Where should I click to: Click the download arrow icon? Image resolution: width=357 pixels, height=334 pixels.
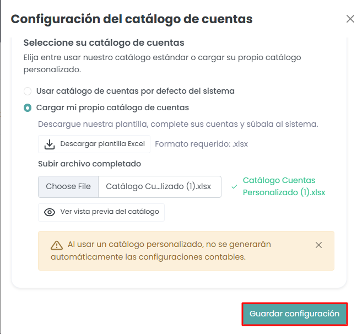click(x=50, y=144)
